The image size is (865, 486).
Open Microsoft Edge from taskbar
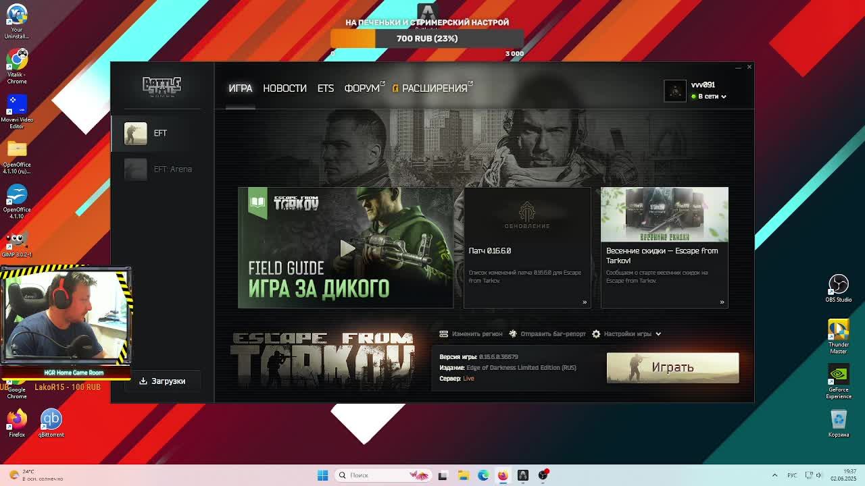483,475
